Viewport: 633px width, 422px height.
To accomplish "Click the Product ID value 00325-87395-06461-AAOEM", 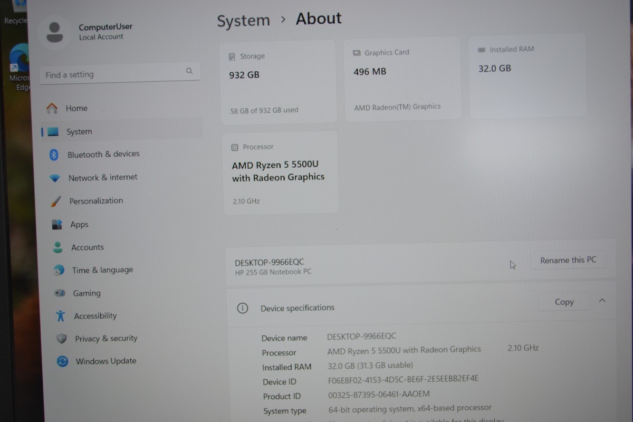I will click(x=379, y=394).
